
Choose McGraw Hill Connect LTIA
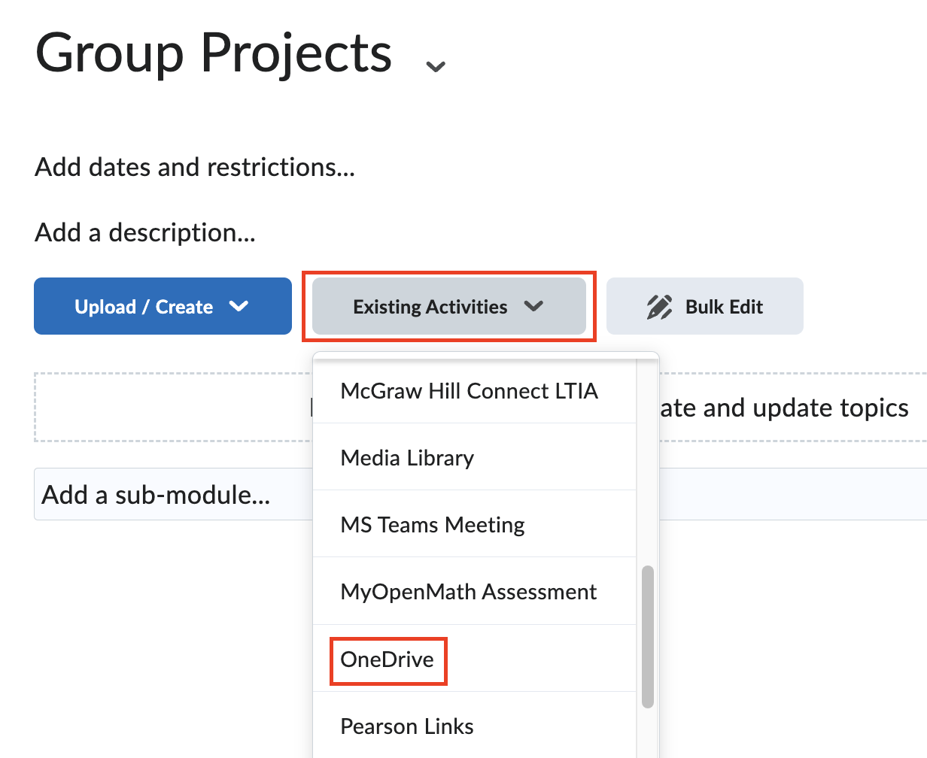pyautogui.click(x=470, y=391)
